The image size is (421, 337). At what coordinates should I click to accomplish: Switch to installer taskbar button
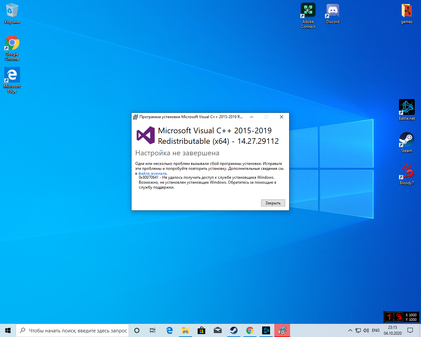(x=282, y=330)
